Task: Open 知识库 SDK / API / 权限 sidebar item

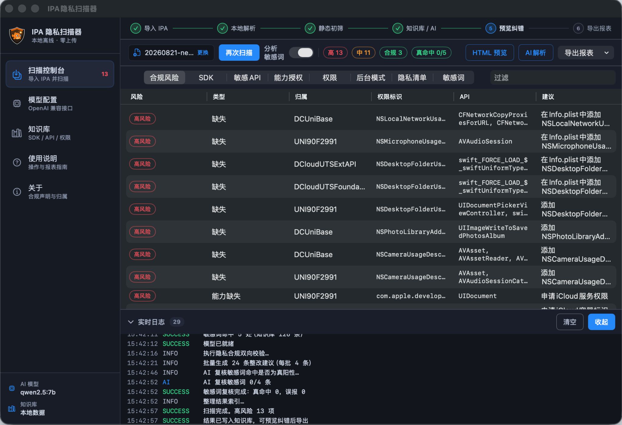Action: point(60,133)
